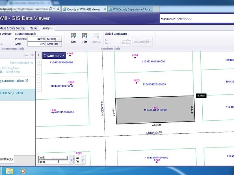Click address number 1723 on map
Viewport: 234px width, 175px height.
pyautogui.click(x=79, y=153)
